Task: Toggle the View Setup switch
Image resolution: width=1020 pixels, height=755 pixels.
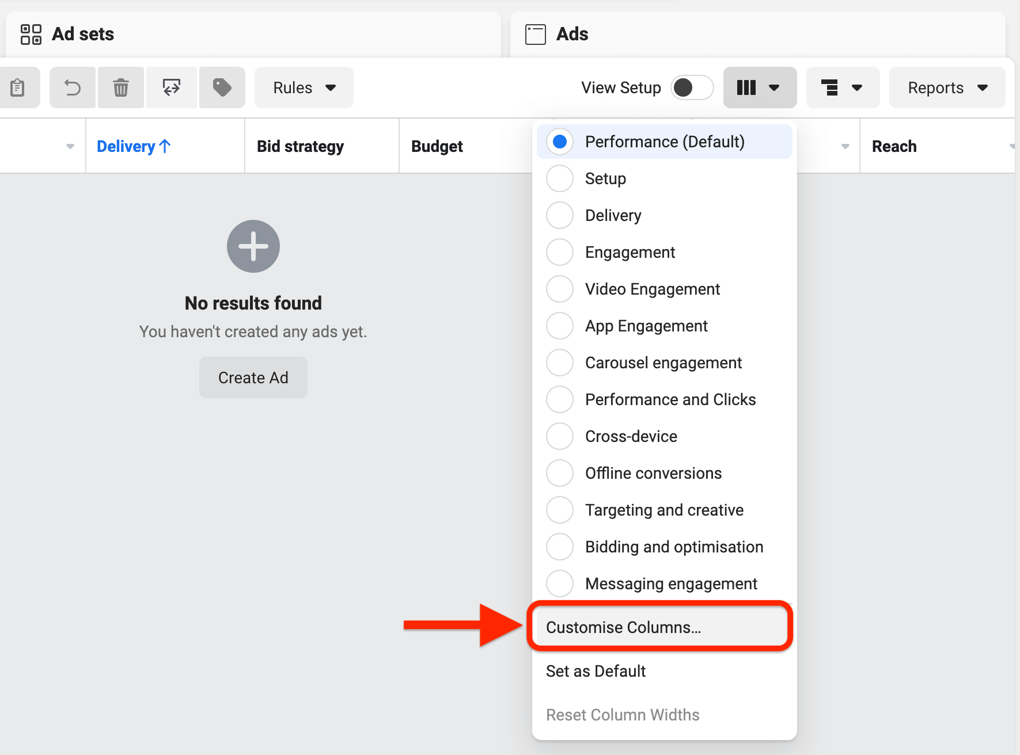Action: coord(692,87)
